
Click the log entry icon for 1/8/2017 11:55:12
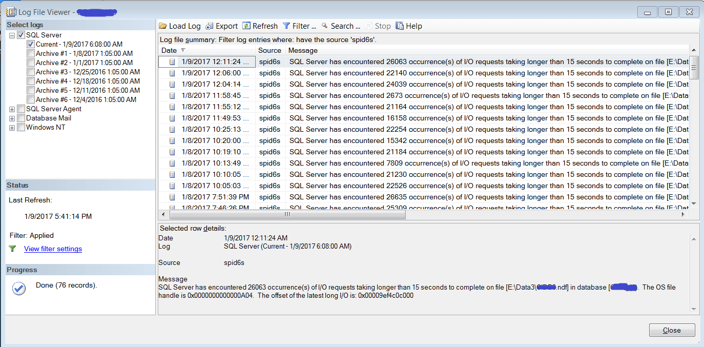coord(172,107)
